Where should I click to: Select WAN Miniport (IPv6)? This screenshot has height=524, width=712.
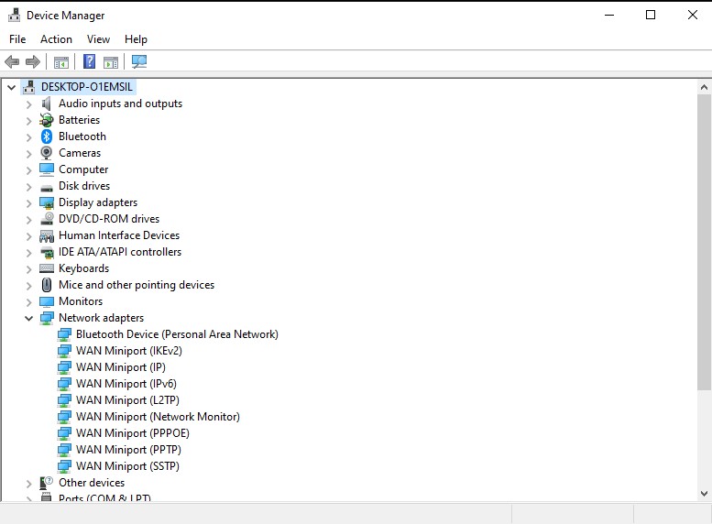pyautogui.click(x=126, y=384)
